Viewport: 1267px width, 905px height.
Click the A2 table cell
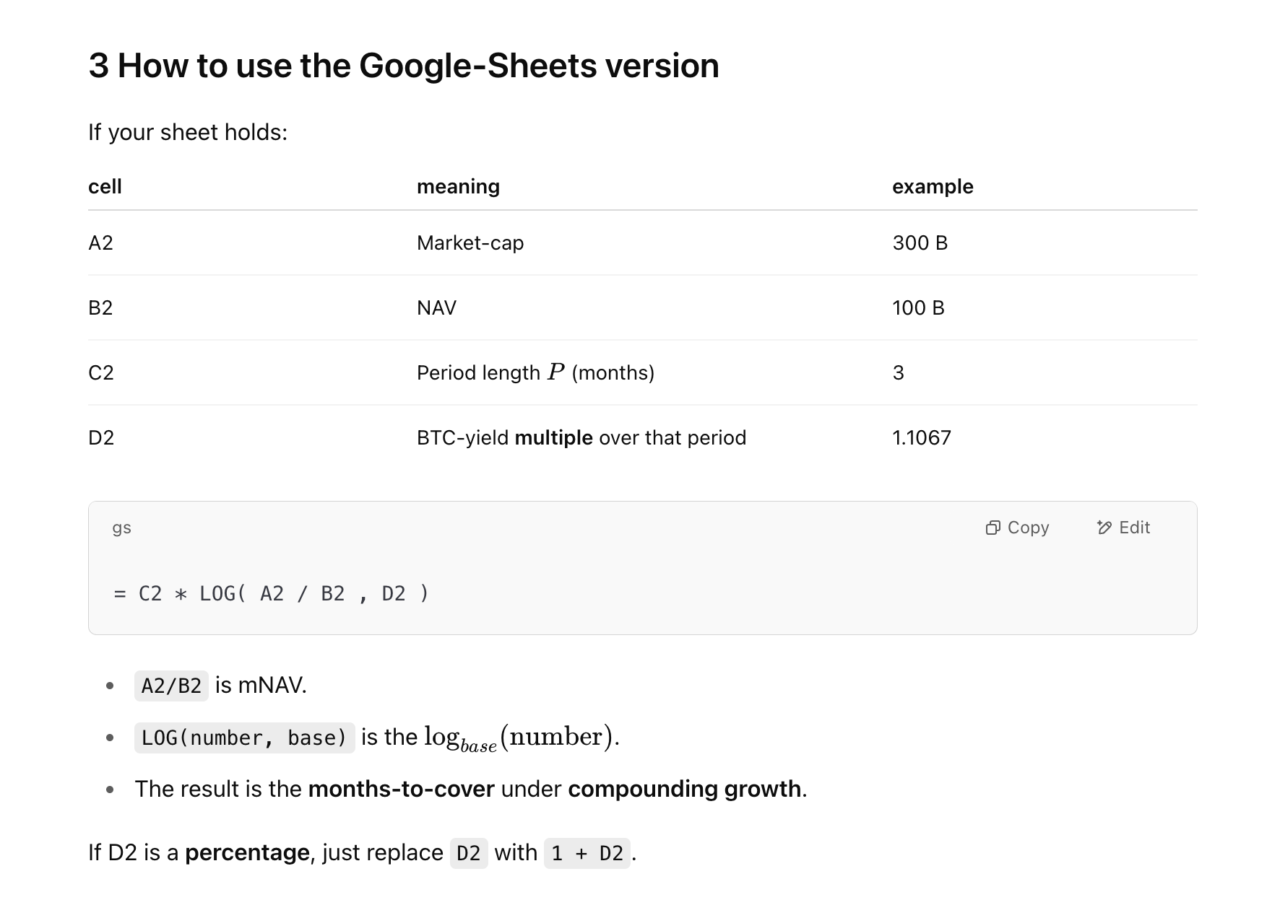(100, 242)
